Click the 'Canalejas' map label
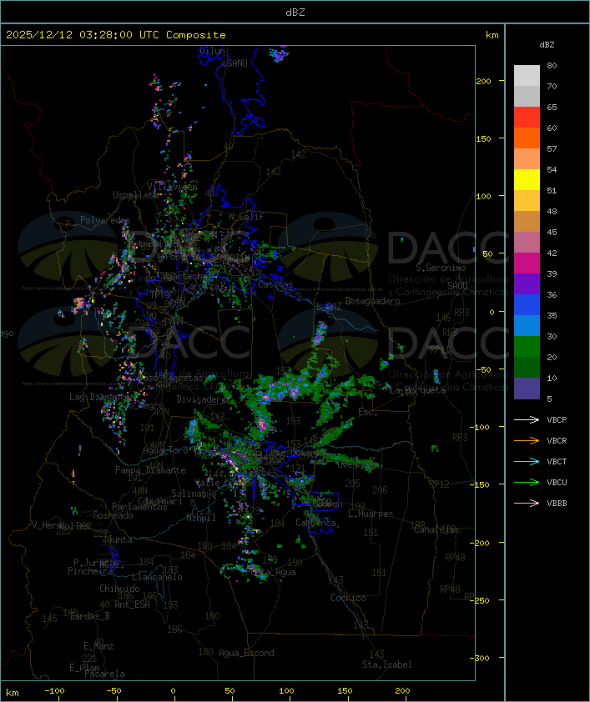The height and width of the screenshot is (702, 590). coord(436,530)
